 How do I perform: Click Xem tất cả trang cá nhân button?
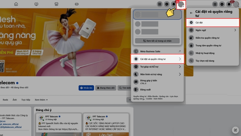[157, 40]
